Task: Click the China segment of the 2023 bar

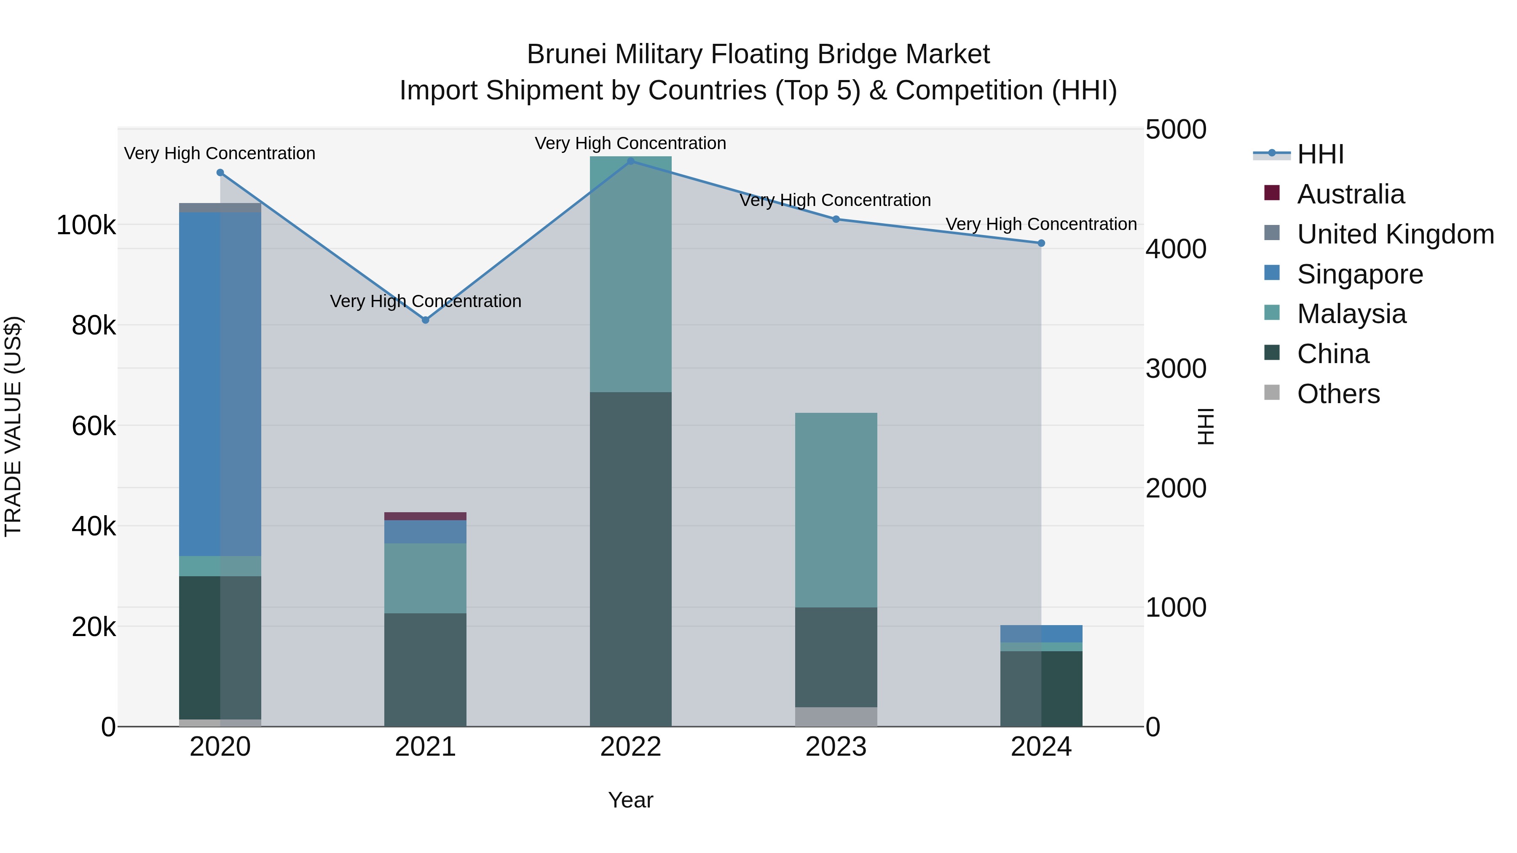Action: [836, 658]
